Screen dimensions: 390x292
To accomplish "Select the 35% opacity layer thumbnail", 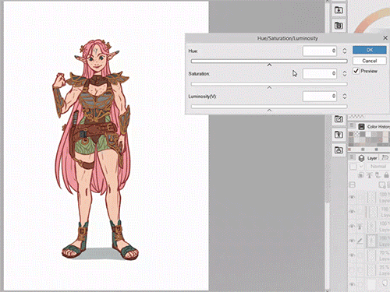I will (371, 270).
